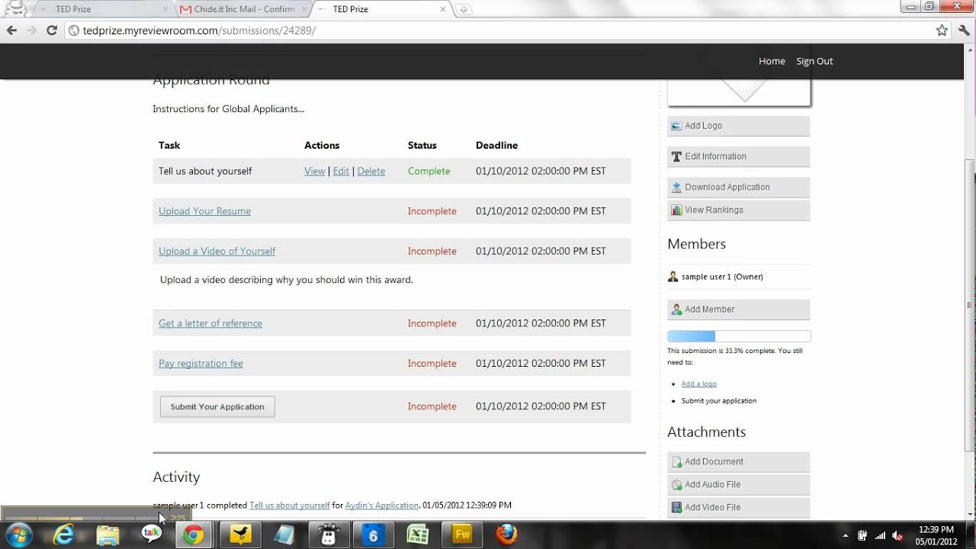
Task: Click the Submit Your Application button
Action: tap(217, 406)
